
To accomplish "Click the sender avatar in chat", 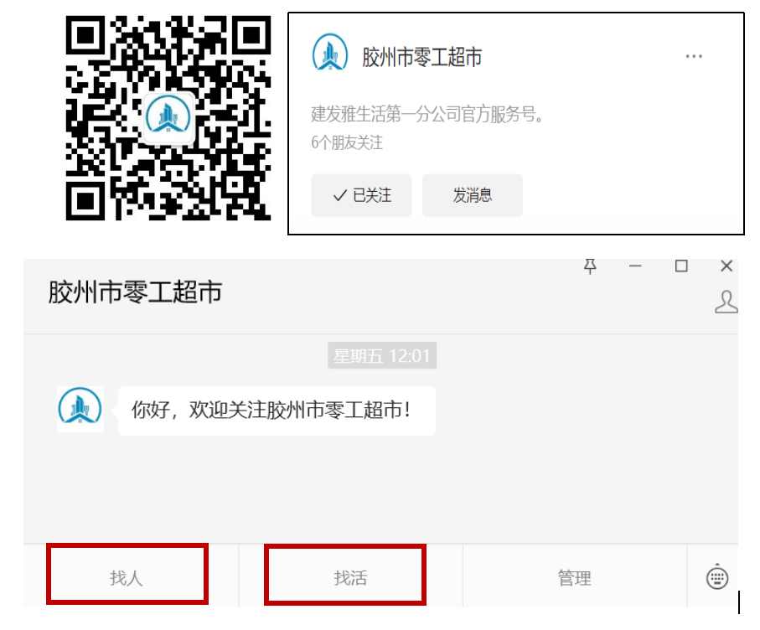I will pos(80,409).
